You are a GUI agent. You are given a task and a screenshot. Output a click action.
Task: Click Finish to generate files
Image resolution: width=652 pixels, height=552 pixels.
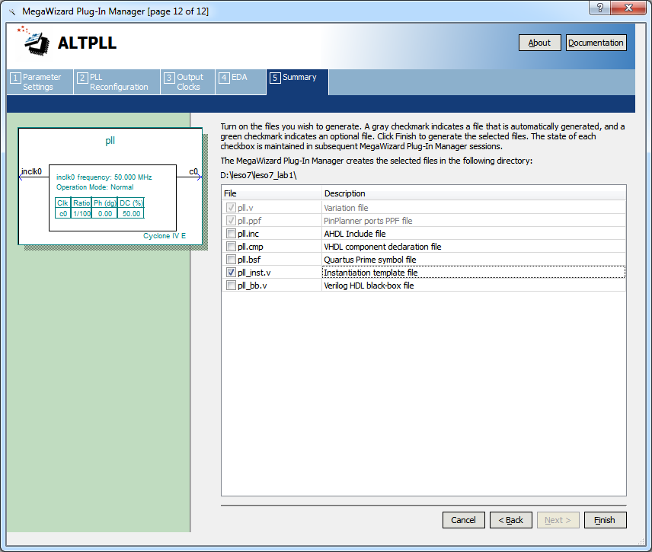click(x=605, y=519)
